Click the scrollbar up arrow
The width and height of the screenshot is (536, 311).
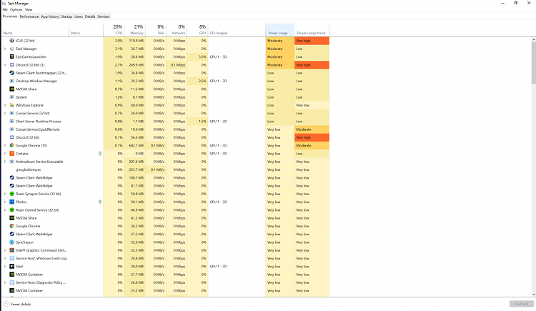click(x=534, y=40)
